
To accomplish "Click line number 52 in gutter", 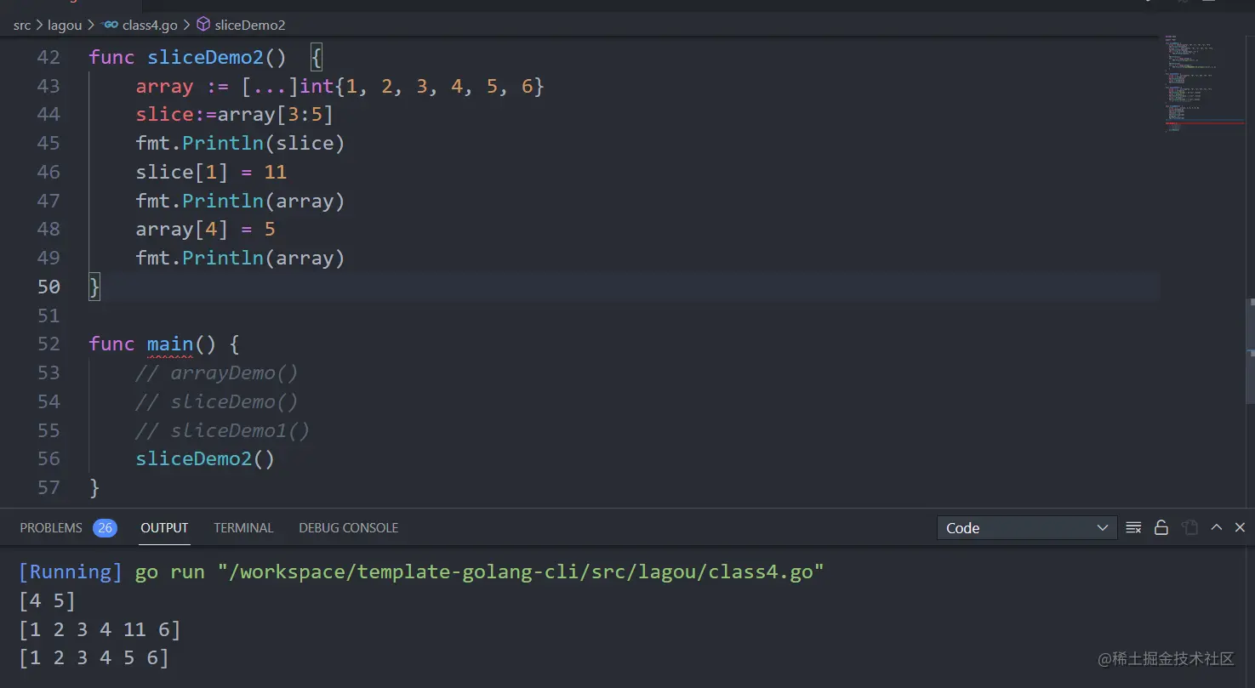I will [x=48, y=344].
